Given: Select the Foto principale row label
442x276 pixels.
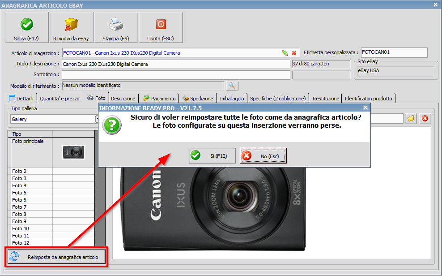Looking at the screenshot, I should (28, 141).
